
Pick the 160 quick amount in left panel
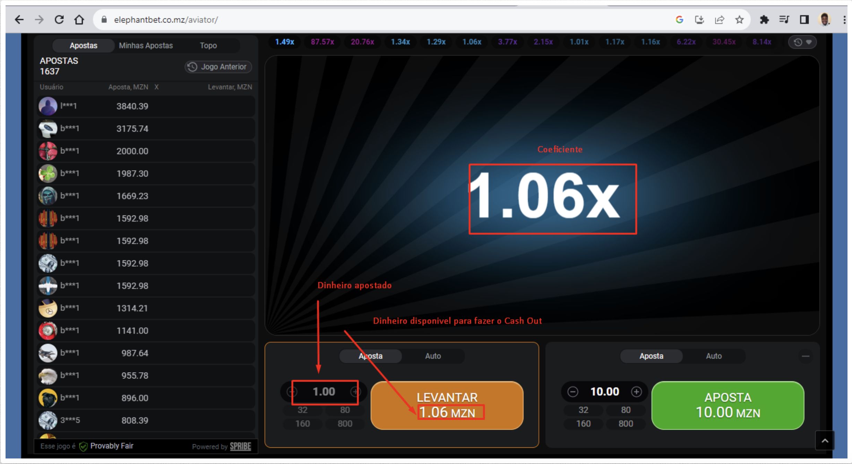tap(302, 423)
